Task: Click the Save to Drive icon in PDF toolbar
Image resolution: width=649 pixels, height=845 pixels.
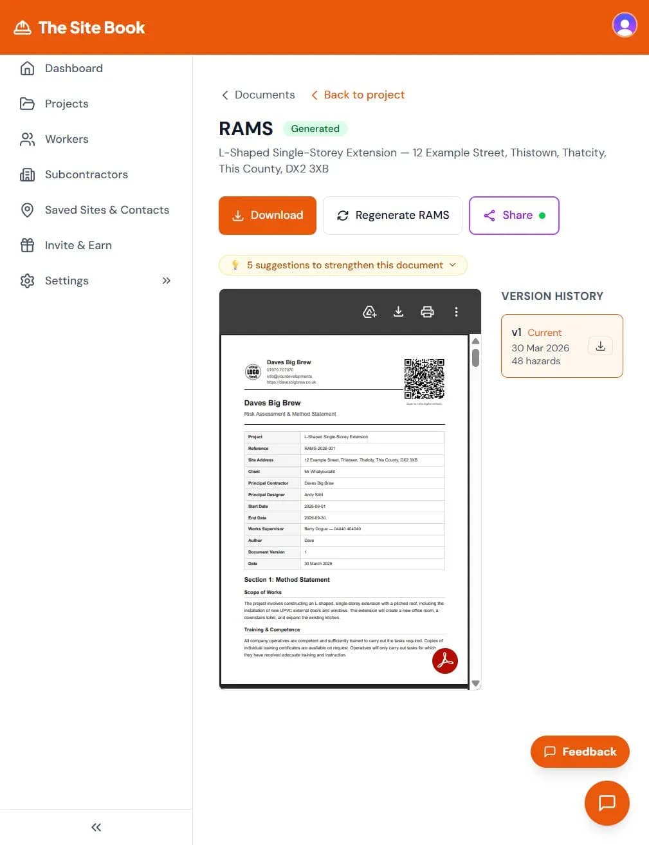Action: (369, 311)
